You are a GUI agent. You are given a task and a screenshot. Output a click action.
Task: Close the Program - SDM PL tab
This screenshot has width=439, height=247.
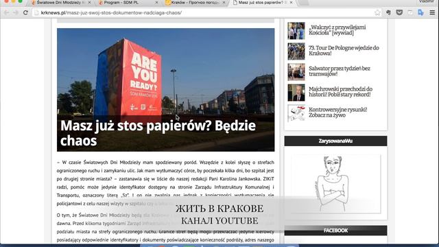157,3
